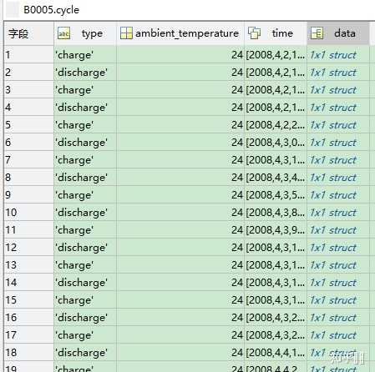Open the 1x1 struct link in row 1
This screenshot has height=372, width=375.
click(x=333, y=55)
